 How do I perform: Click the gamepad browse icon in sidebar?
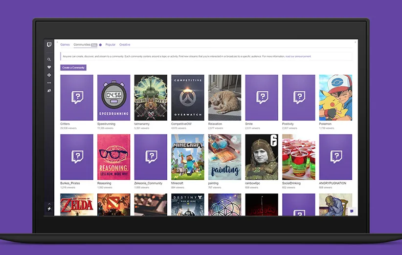click(49, 75)
